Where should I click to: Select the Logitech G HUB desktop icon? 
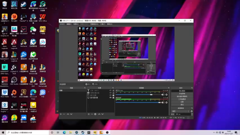(14, 69)
